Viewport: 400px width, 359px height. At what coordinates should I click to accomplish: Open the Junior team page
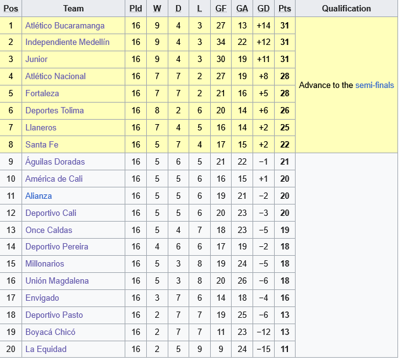click(36, 60)
